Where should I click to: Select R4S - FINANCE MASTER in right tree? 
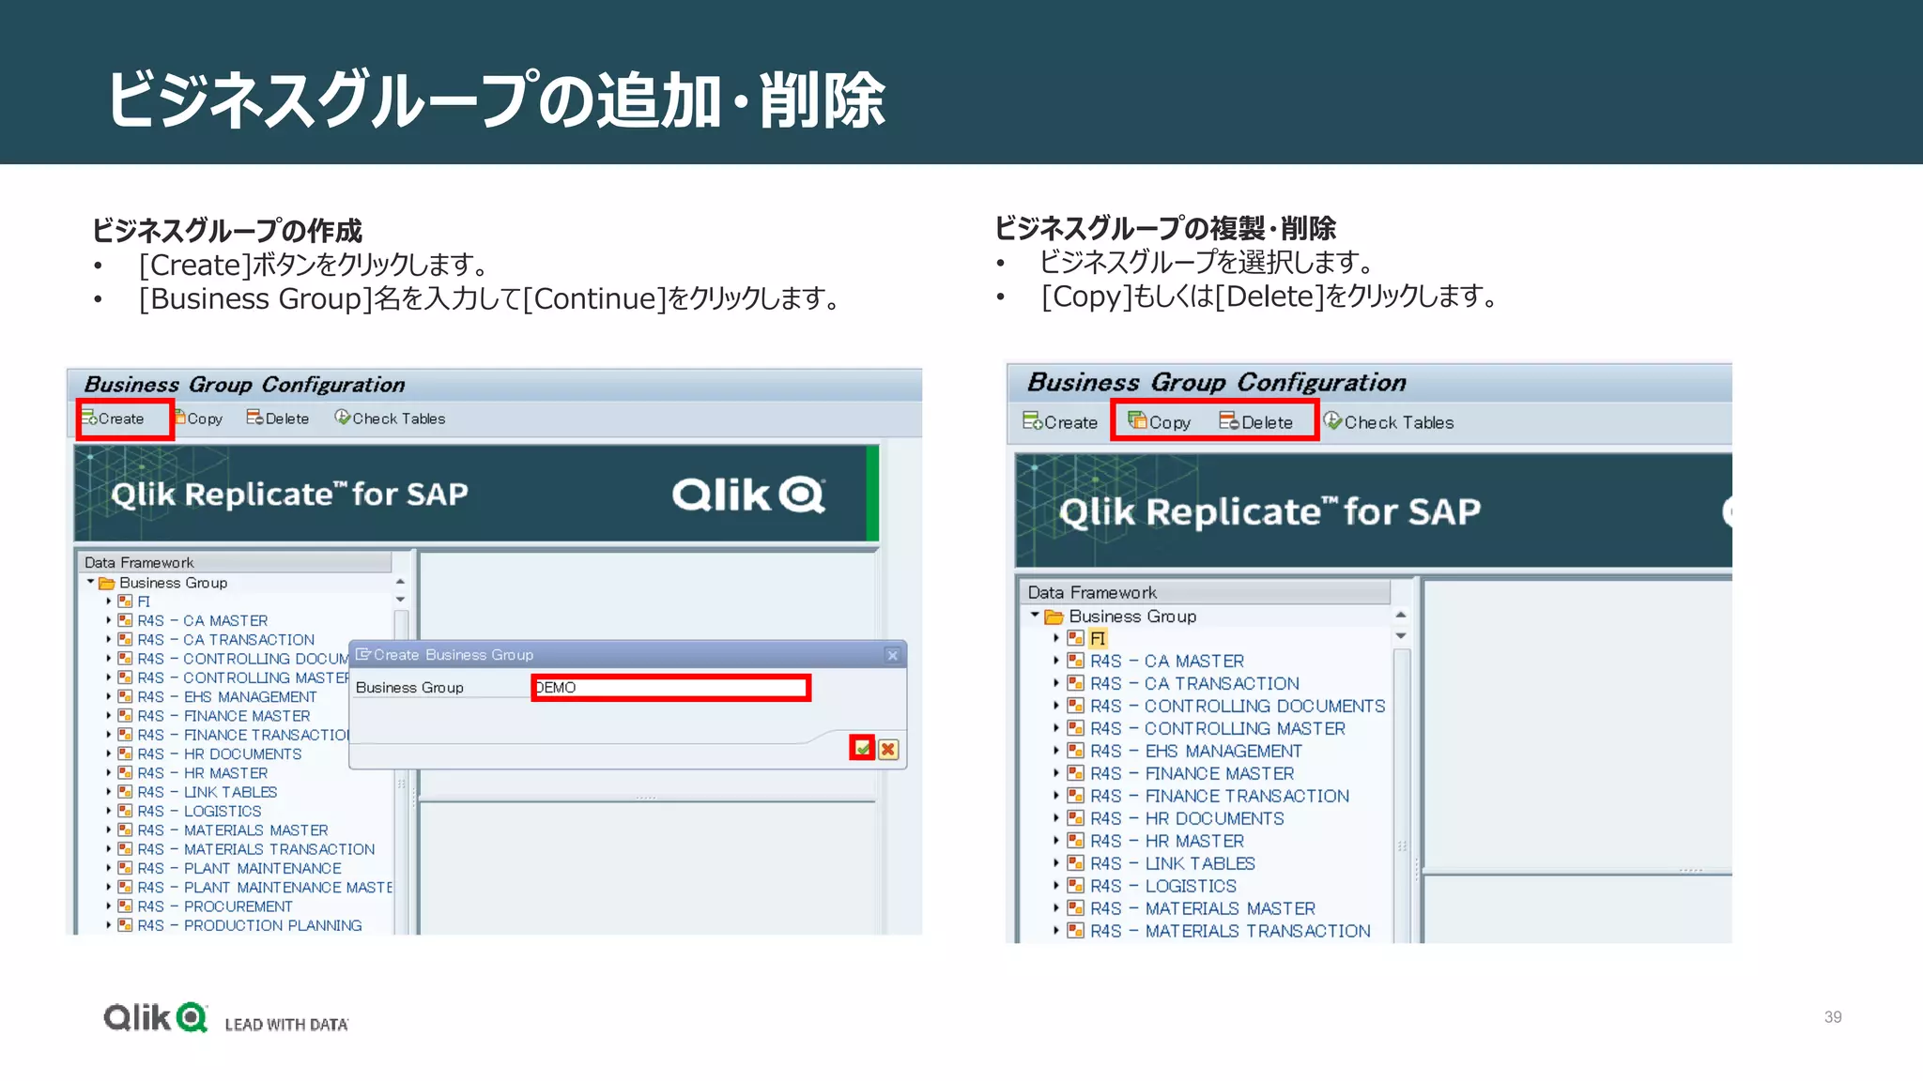[x=1192, y=773]
